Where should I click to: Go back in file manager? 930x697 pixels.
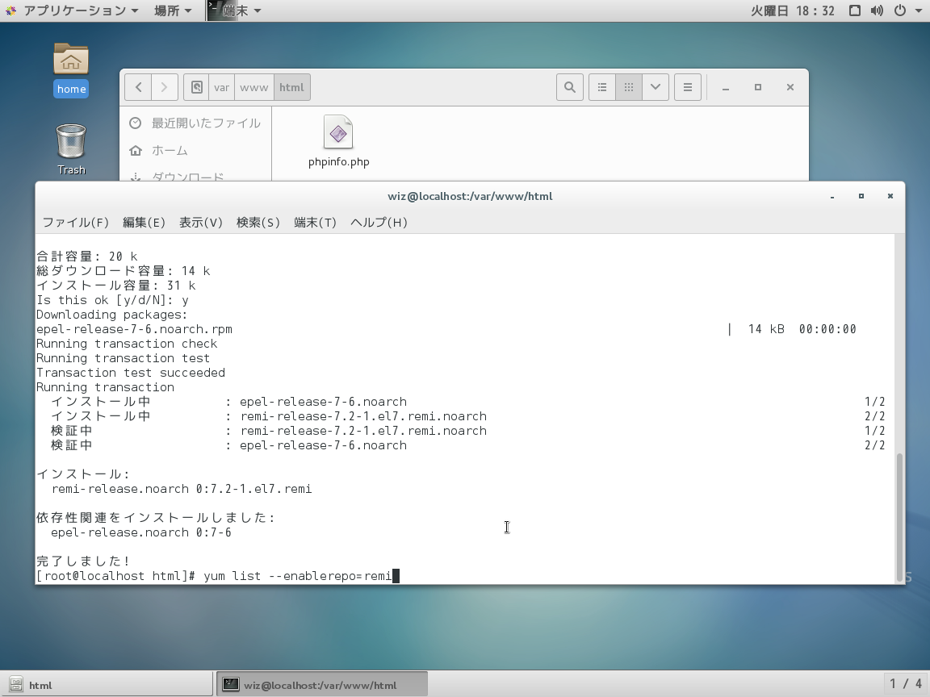click(138, 87)
